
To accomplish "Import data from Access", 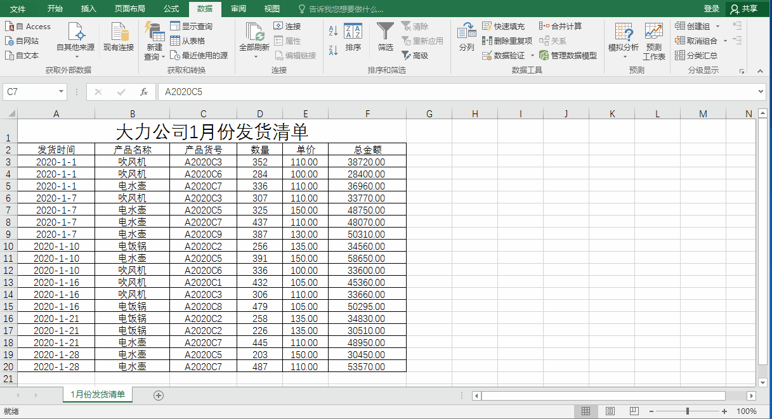I will coord(28,27).
